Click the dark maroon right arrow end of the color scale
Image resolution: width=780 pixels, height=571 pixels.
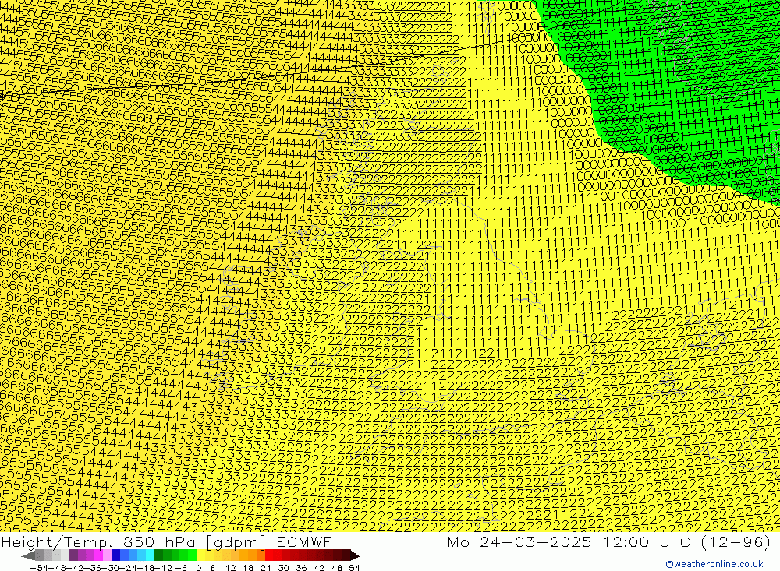(x=355, y=555)
